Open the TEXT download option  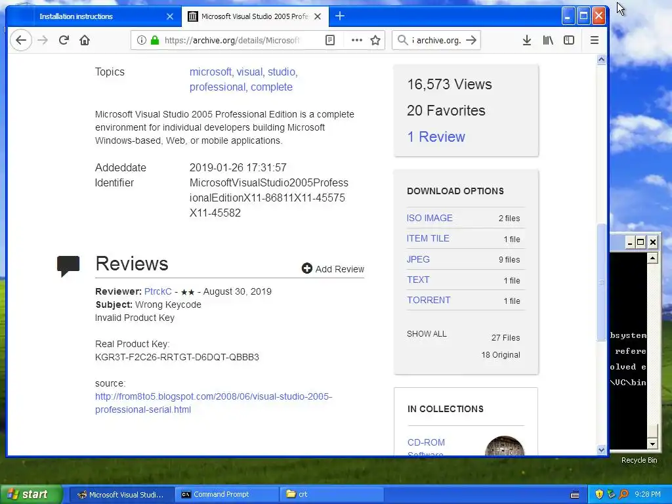coord(418,280)
